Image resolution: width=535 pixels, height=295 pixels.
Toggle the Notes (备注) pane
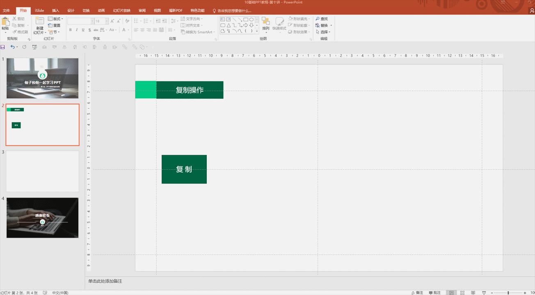coord(416,293)
